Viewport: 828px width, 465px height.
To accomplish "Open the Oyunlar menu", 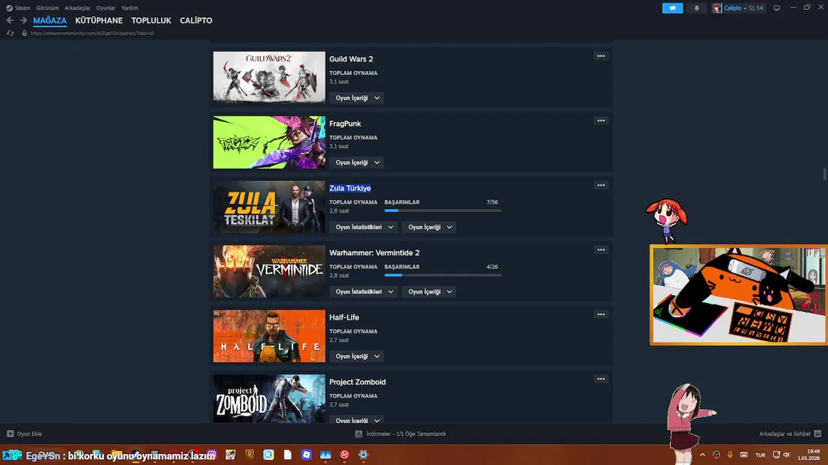I will 105,8.
